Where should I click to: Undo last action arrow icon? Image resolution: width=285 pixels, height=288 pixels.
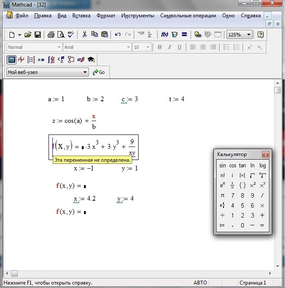click(x=118, y=35)
